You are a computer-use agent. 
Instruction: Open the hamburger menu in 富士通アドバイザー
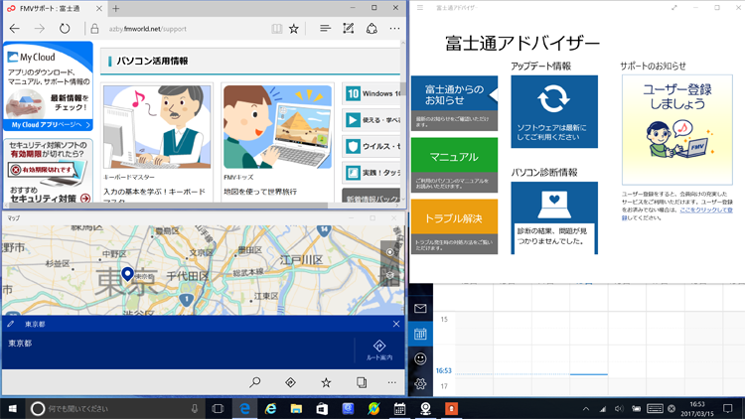420,8
